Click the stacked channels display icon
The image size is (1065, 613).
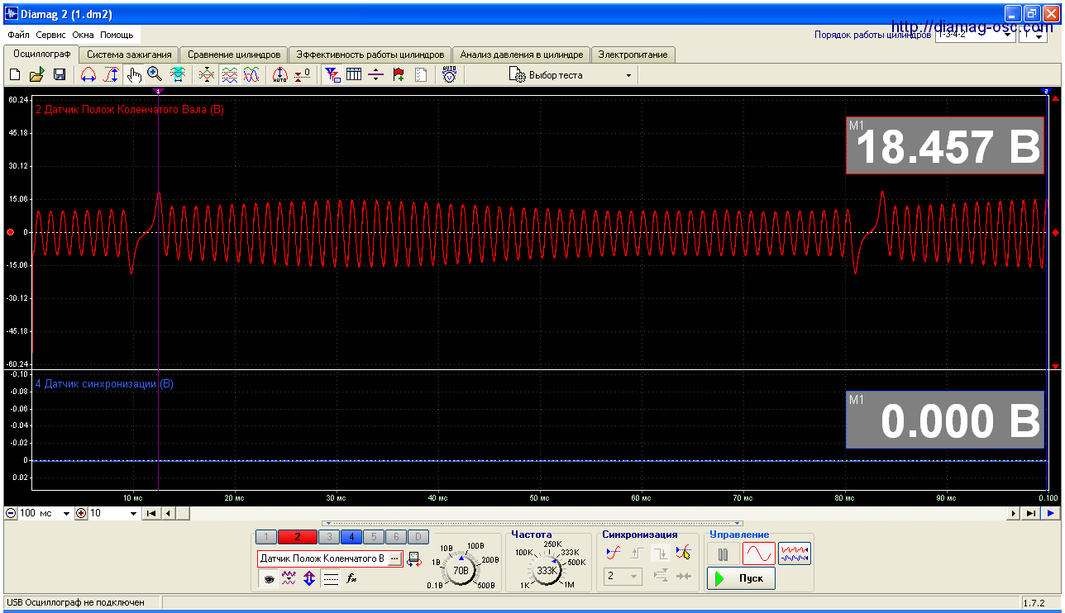(229, 75)
